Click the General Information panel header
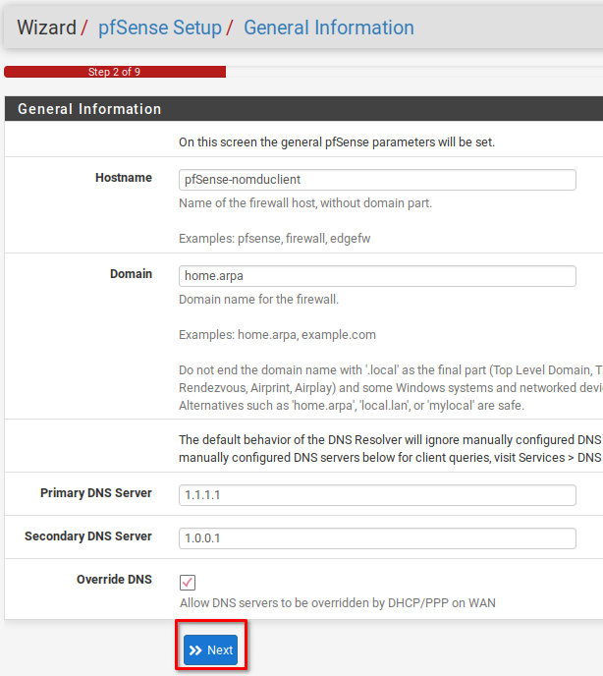The height and width of the screenshot is (676, 603). [x=89, y=109]
